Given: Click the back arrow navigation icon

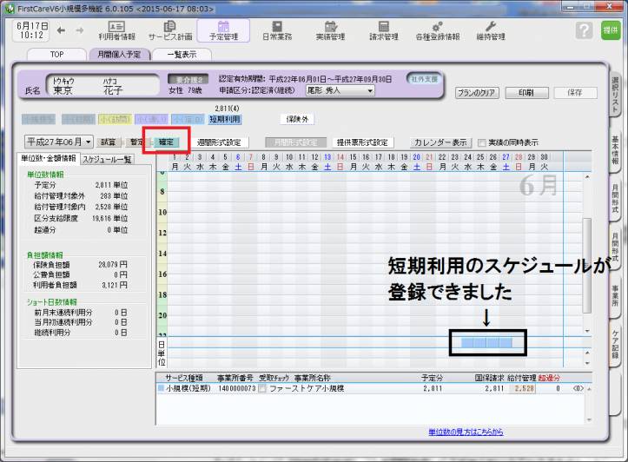Looking at the screenshot, I should click(x=61, y=30).
